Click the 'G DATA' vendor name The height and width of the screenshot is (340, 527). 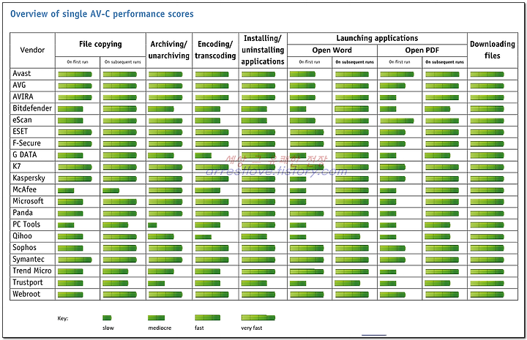[25, 155]
